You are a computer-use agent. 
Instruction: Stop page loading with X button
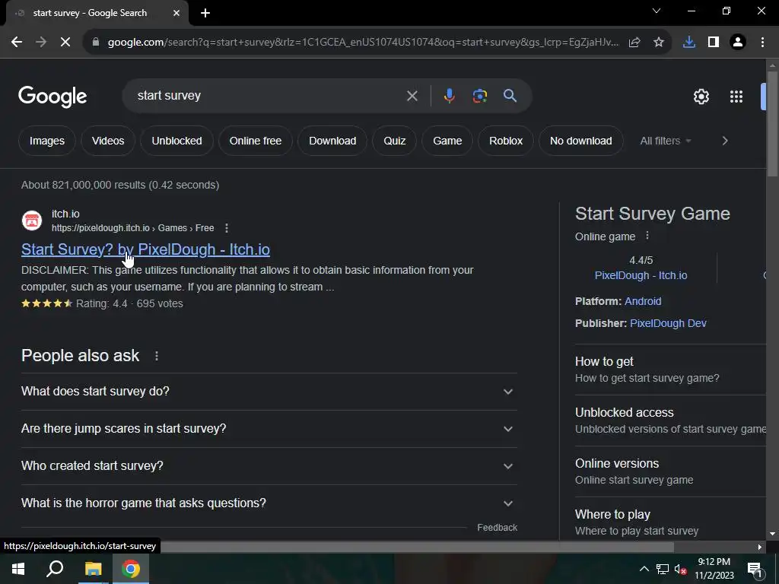(65, 43)
